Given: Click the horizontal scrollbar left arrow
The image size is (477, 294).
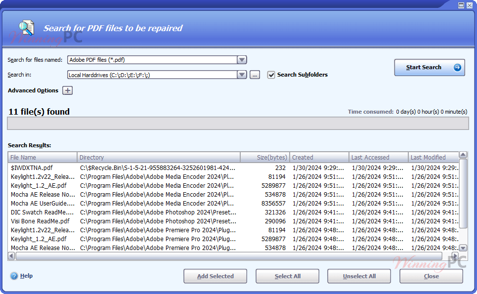Looking at the screenshot, I should pyautogui.click(x=11, y=256).
